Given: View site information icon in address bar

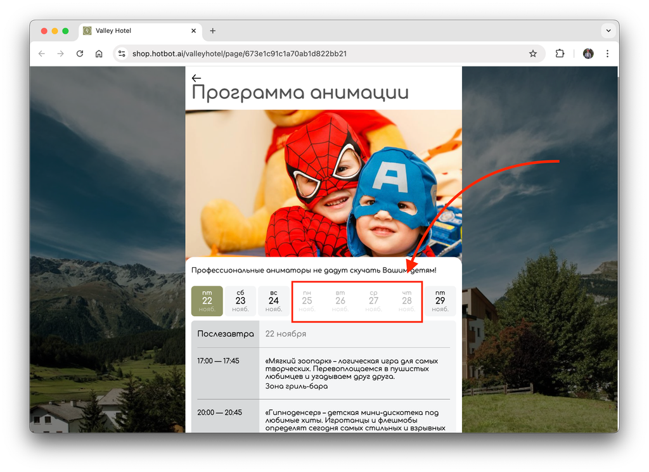Looking at the screenshot, I should point(122,54).
